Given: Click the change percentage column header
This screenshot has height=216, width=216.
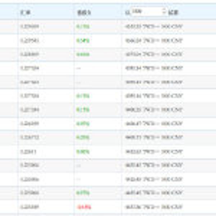Looking at the screenshot, I should 84,12.
